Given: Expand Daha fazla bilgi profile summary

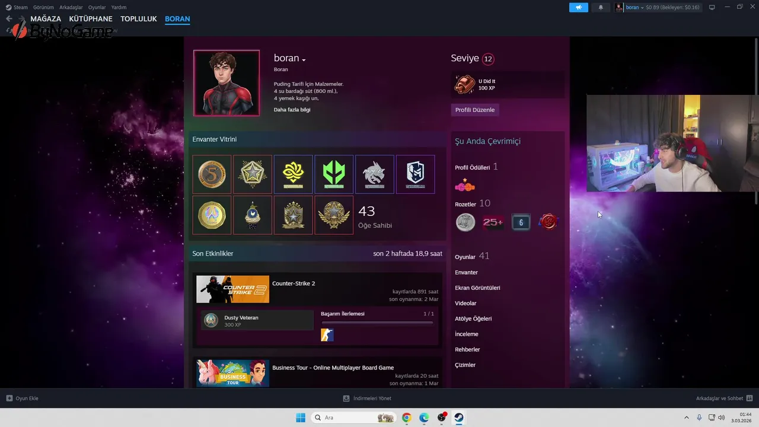Looking at the screenshot, I should tap(292, 110).
